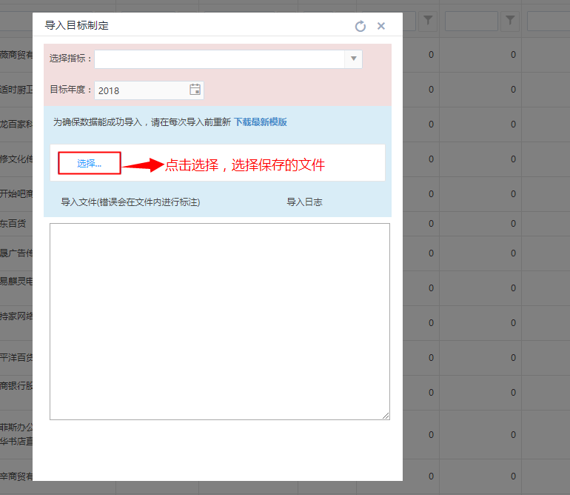Close the 导入目标制定 dialog

(381, 26)
